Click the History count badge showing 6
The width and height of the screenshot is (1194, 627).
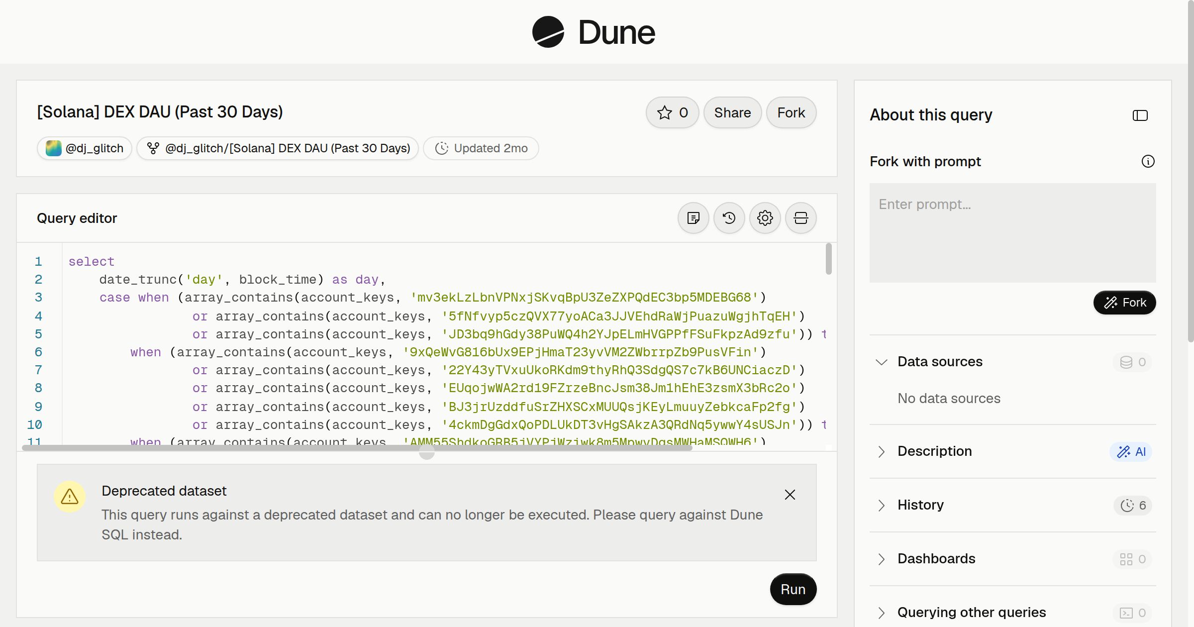tap(1133, 506)
